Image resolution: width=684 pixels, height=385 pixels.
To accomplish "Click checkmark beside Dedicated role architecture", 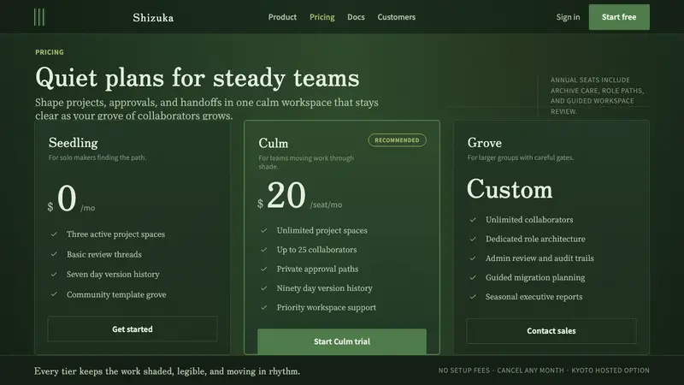I will point(473,239).
